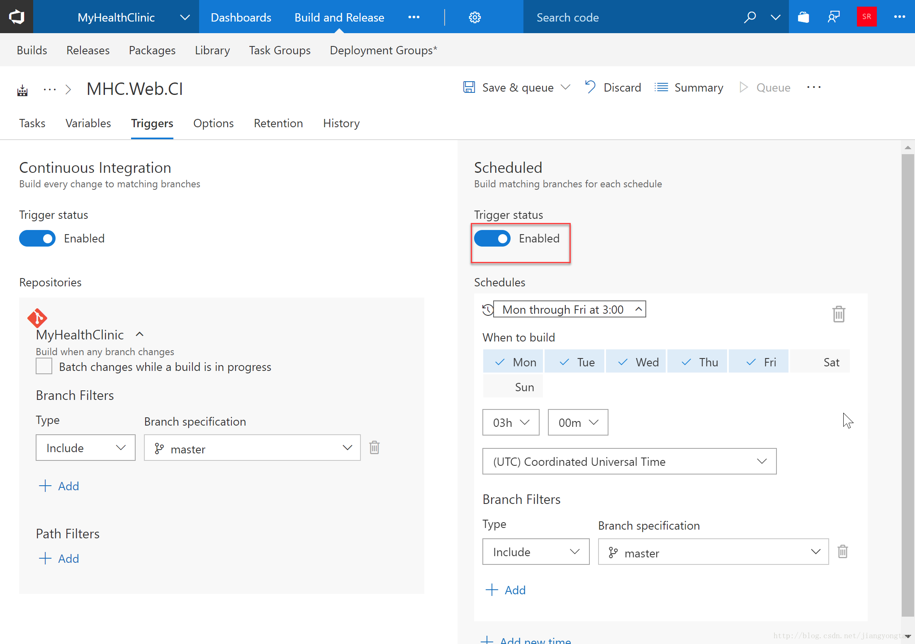Click plus icon of Path Filters Add
The height and width of the screenshot is (644, 915).
click(x=45, y=558)
